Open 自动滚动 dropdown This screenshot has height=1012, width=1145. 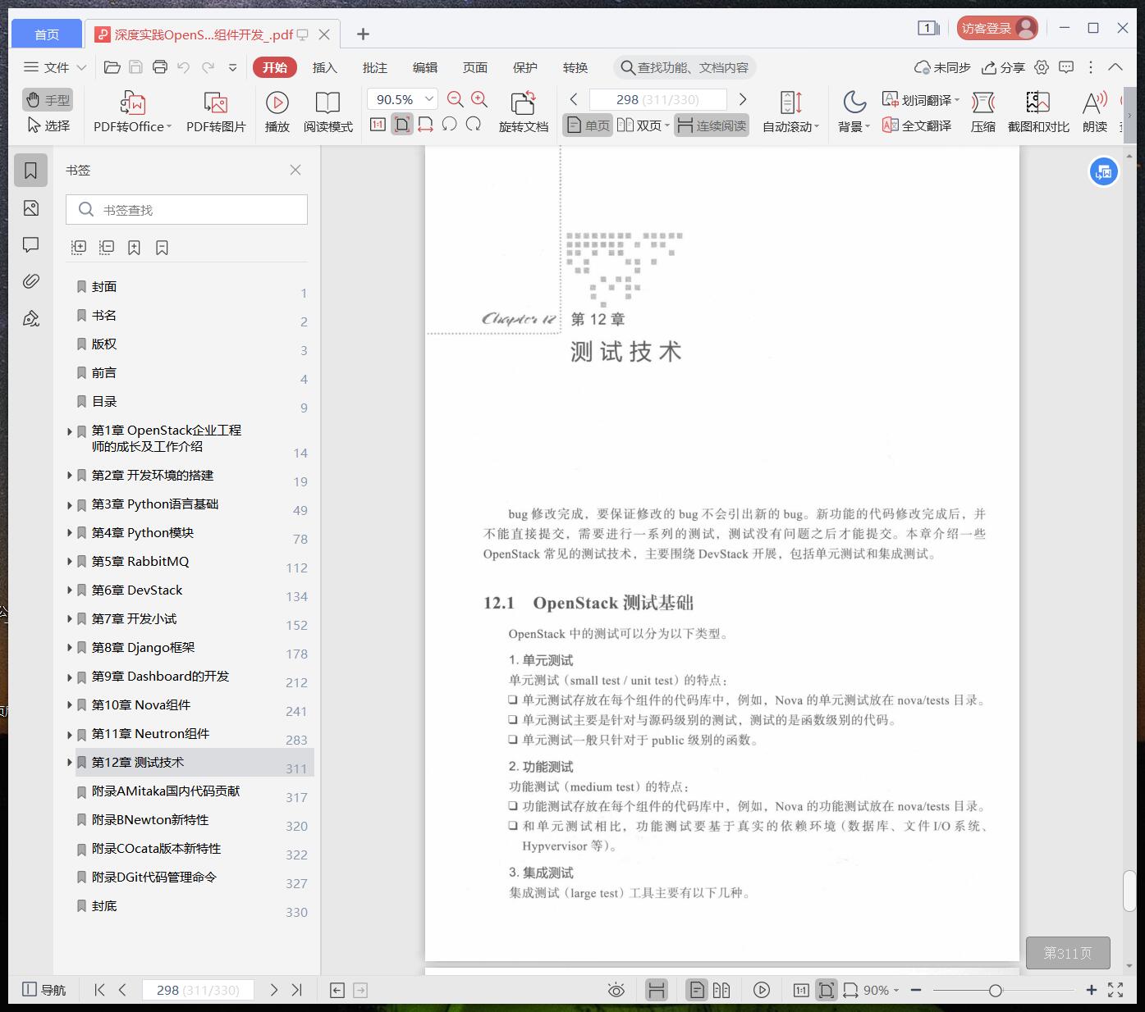point(791,112)
